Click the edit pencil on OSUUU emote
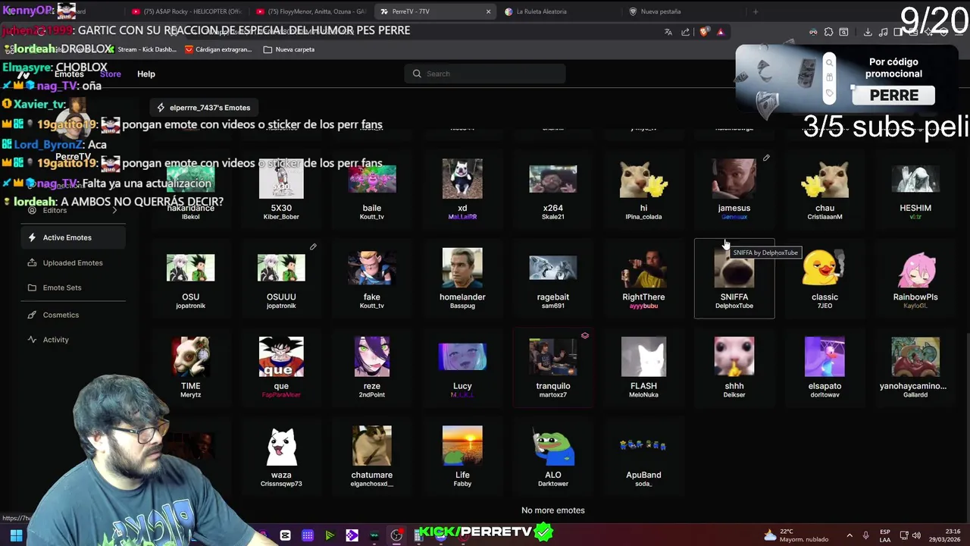970x546 pixels. click(313, 246)
